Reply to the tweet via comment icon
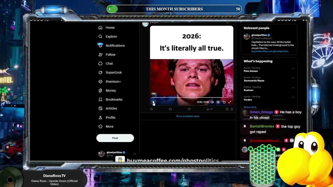This screenshot has width=333, height=187. pyautogui.click(x=151, y=109)
